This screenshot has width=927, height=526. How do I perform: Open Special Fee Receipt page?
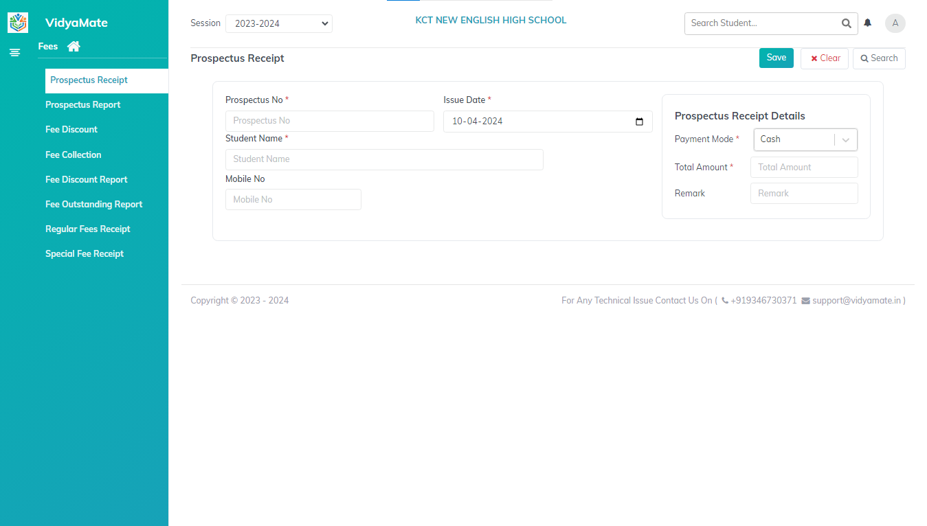point(85,254)
